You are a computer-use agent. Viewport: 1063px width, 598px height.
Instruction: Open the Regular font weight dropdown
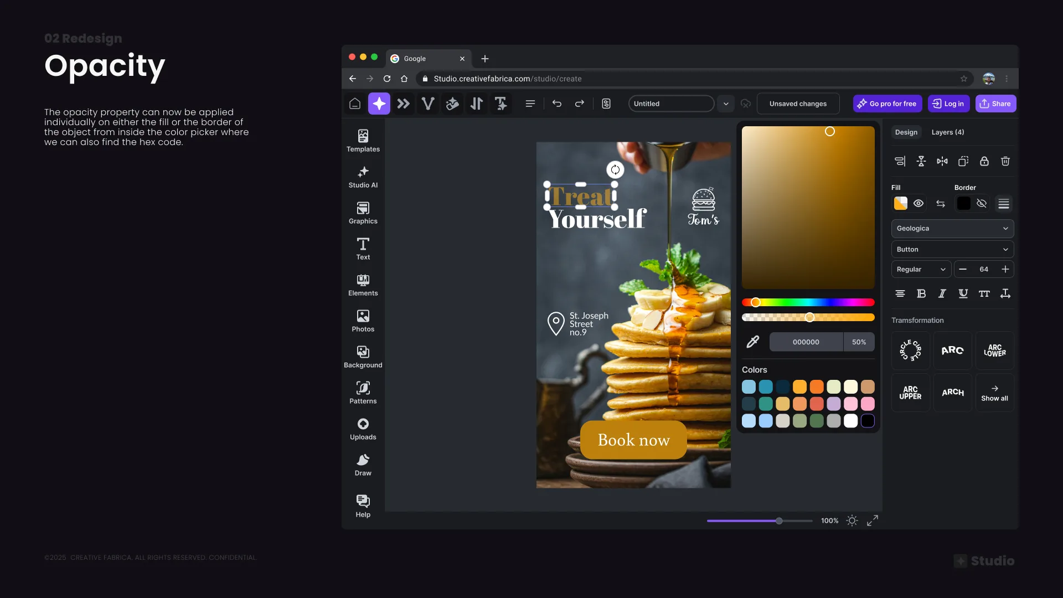point(921,269)
